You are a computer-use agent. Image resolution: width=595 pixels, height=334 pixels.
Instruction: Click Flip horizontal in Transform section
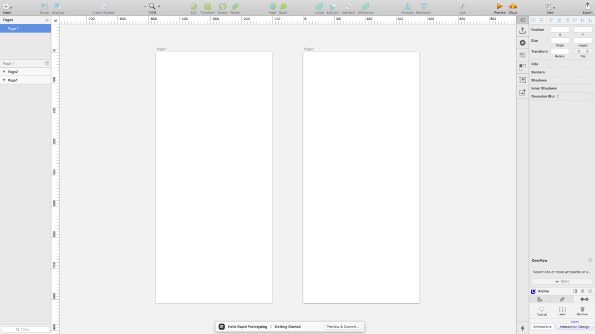(x=578, y=51)
